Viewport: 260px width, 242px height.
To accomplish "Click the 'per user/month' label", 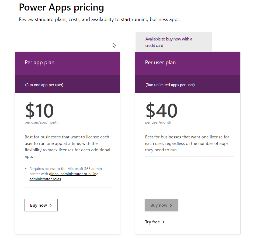I will pyautogui.click(x=158, y=122).
